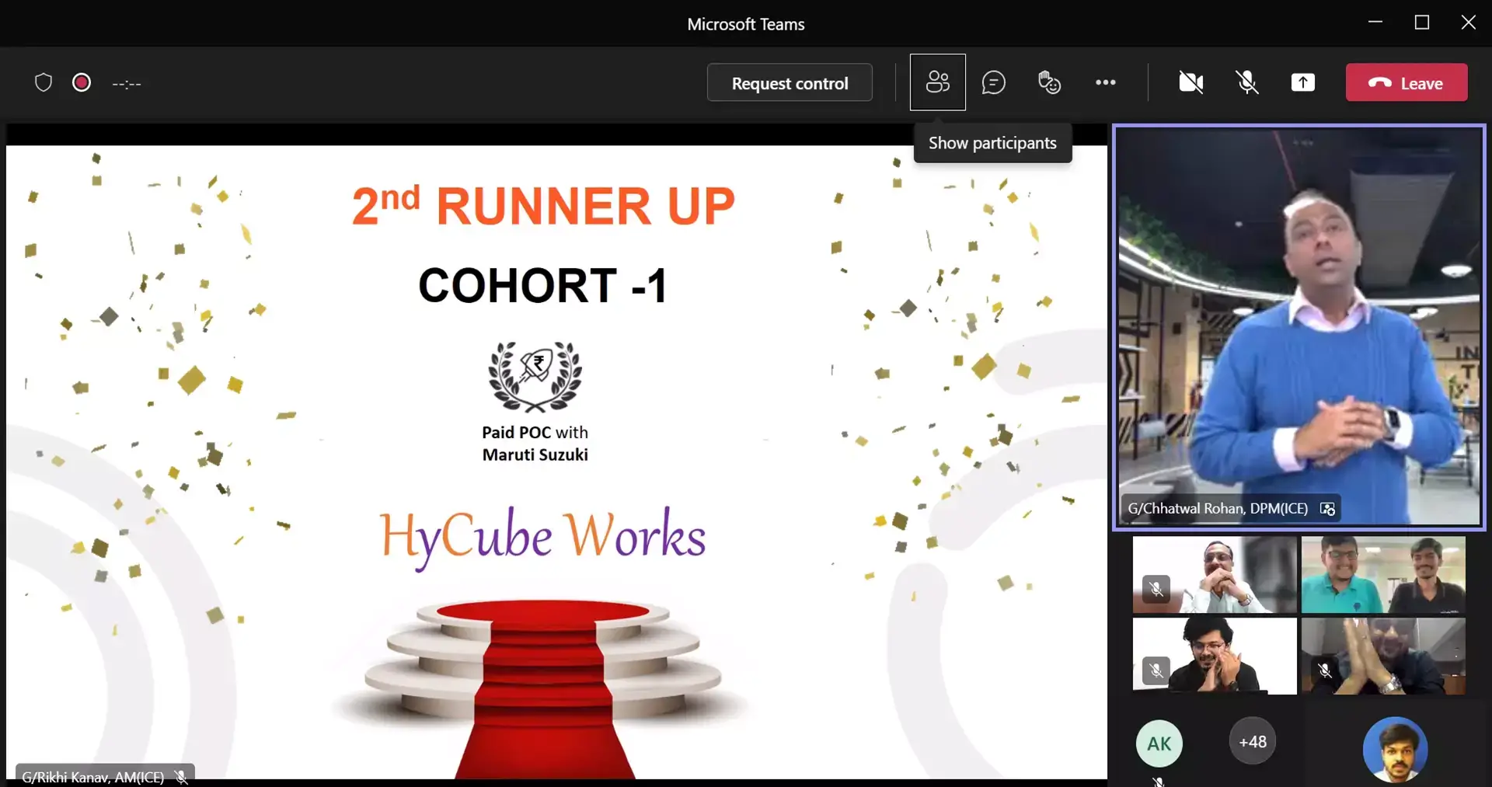This screenshot has width=1492, height=787.
Task: Click the shield security icon
Action: (44, 82)
